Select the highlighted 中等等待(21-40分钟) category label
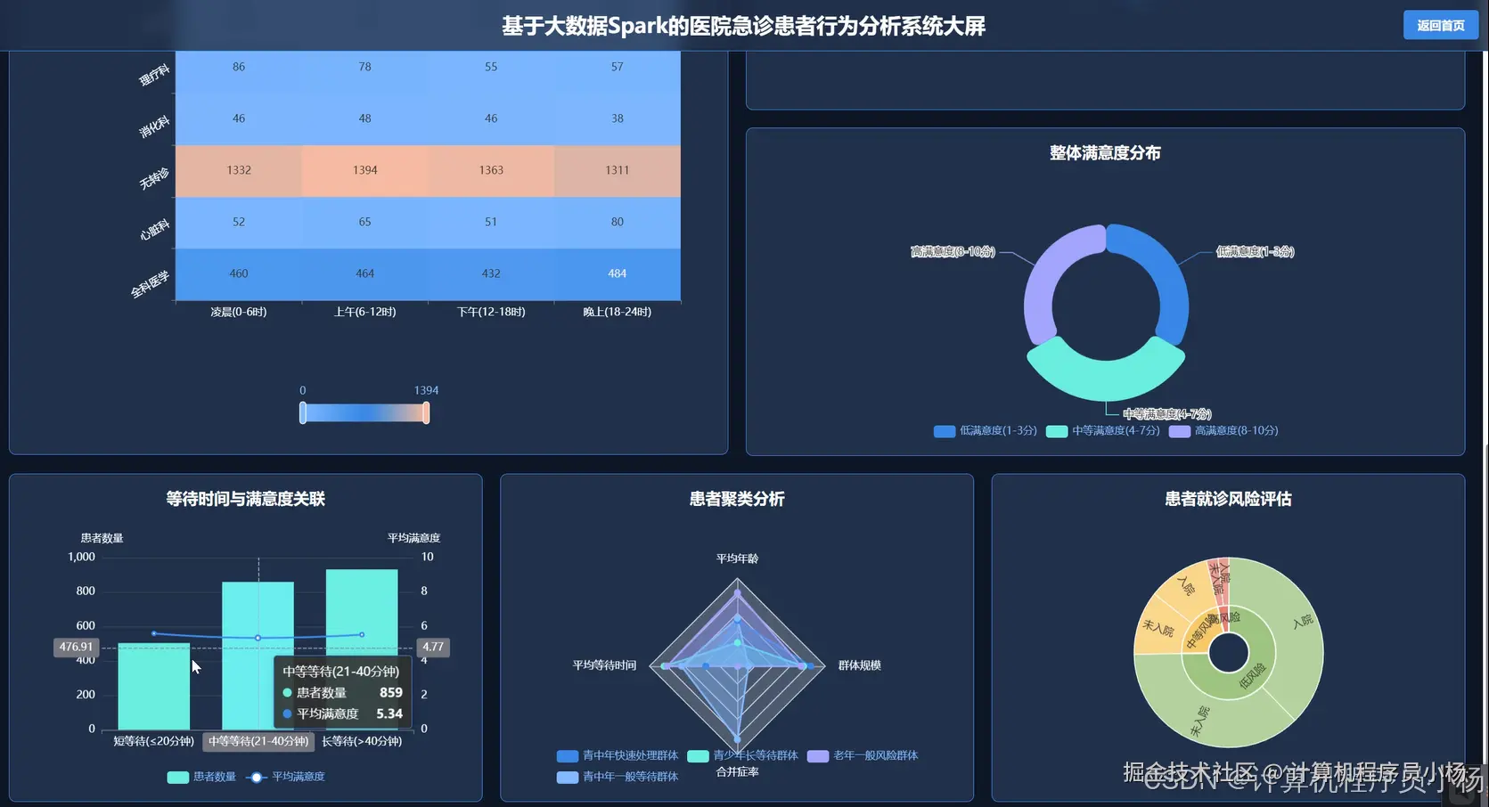Viewport: 1489px width, 807px height. point(258,740)
